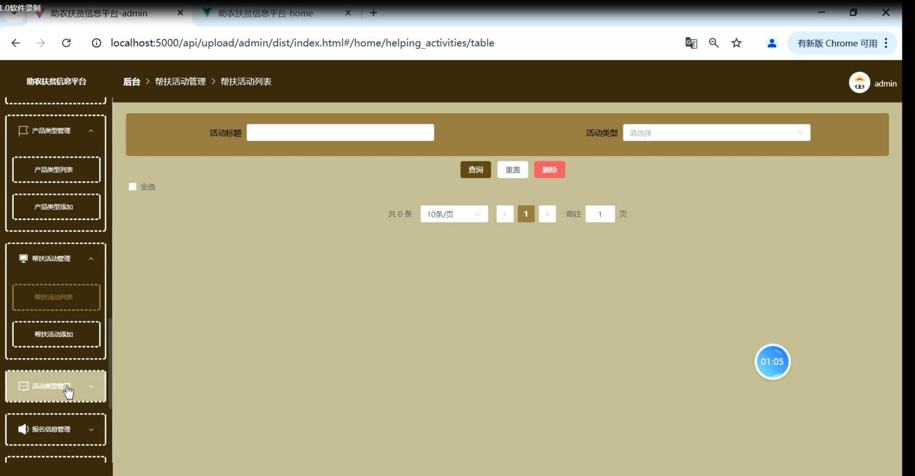Click the admin username text
The width and height of the screenshot is (915, 476).
click(885, 83)
